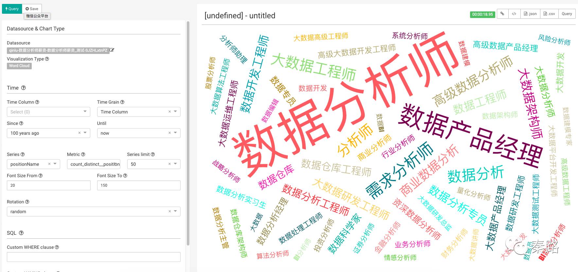
Task: Export the chart data as .csv
Action: [x=549, y=14]
